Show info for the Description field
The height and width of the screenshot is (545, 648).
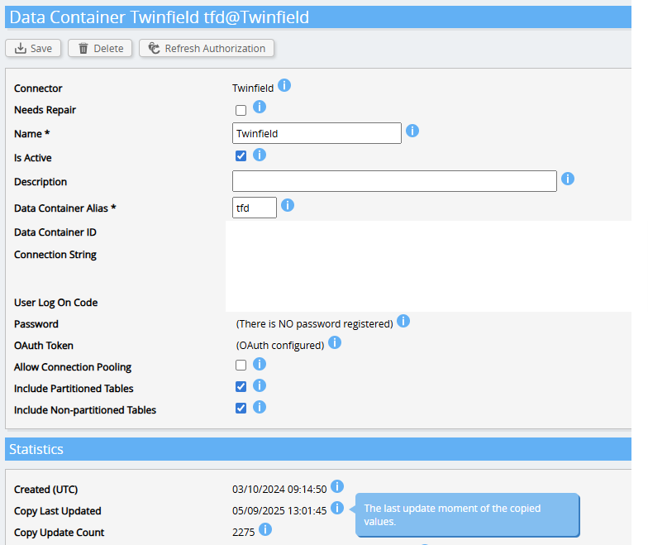coord(568,179)
